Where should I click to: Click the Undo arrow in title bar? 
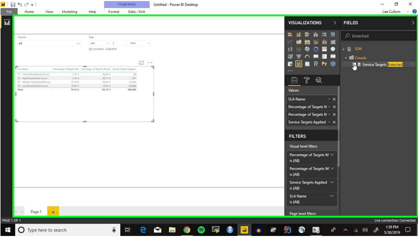(x=20, y=5)
